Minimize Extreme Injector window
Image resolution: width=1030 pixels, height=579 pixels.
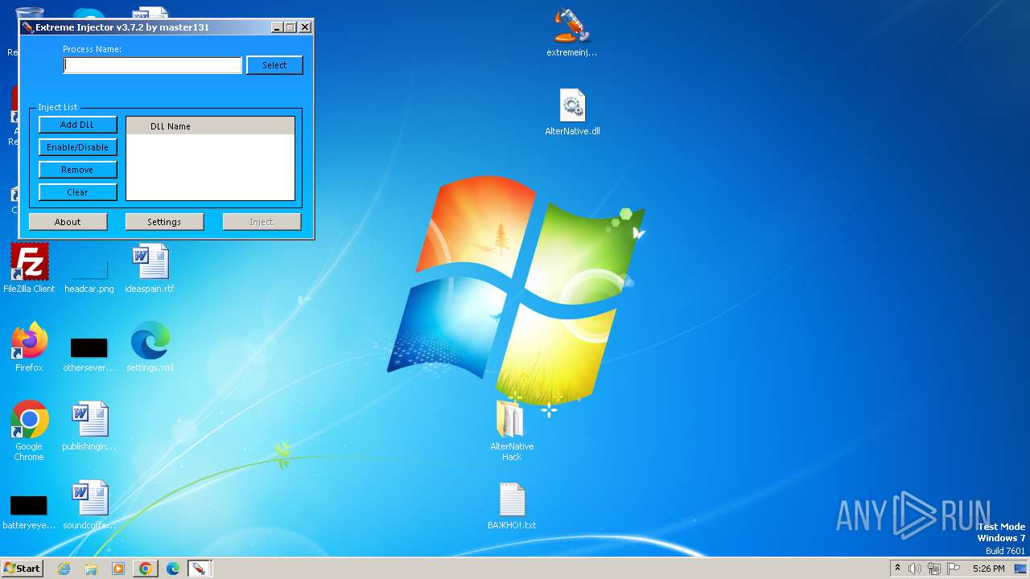click(x=277, y=27)
